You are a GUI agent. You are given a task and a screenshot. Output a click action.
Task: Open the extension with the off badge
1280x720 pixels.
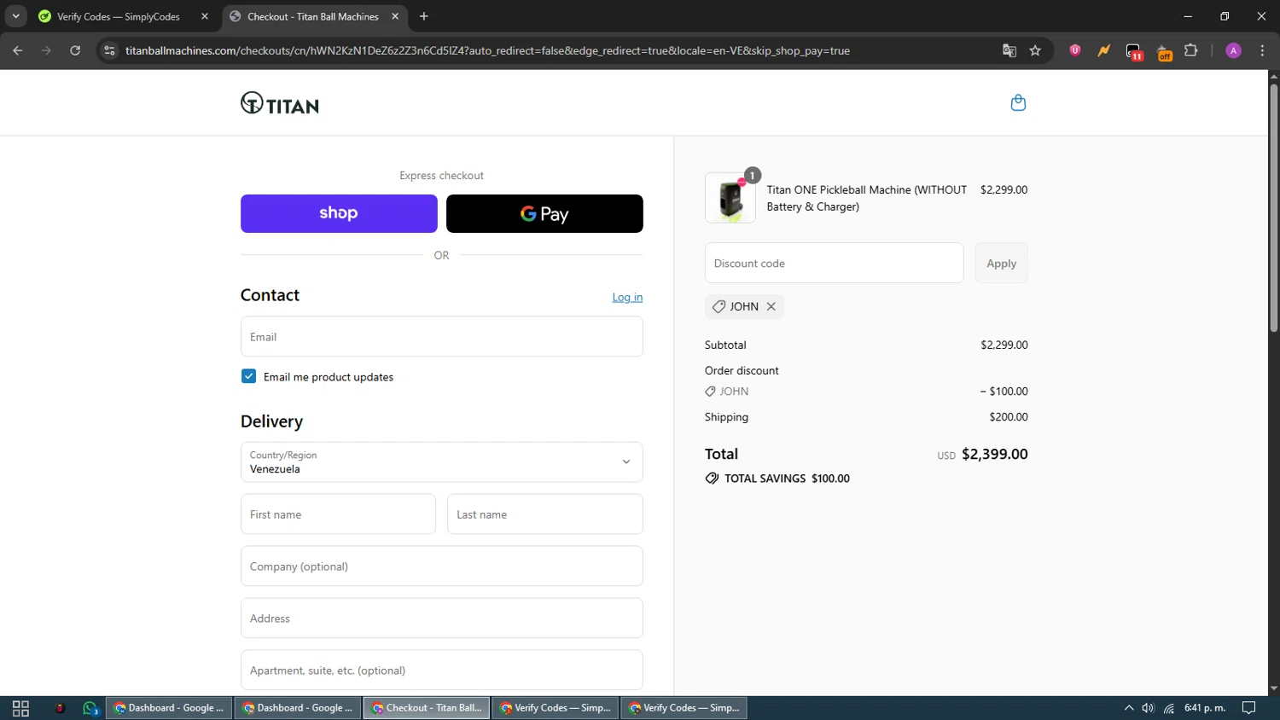(1164, 52)
